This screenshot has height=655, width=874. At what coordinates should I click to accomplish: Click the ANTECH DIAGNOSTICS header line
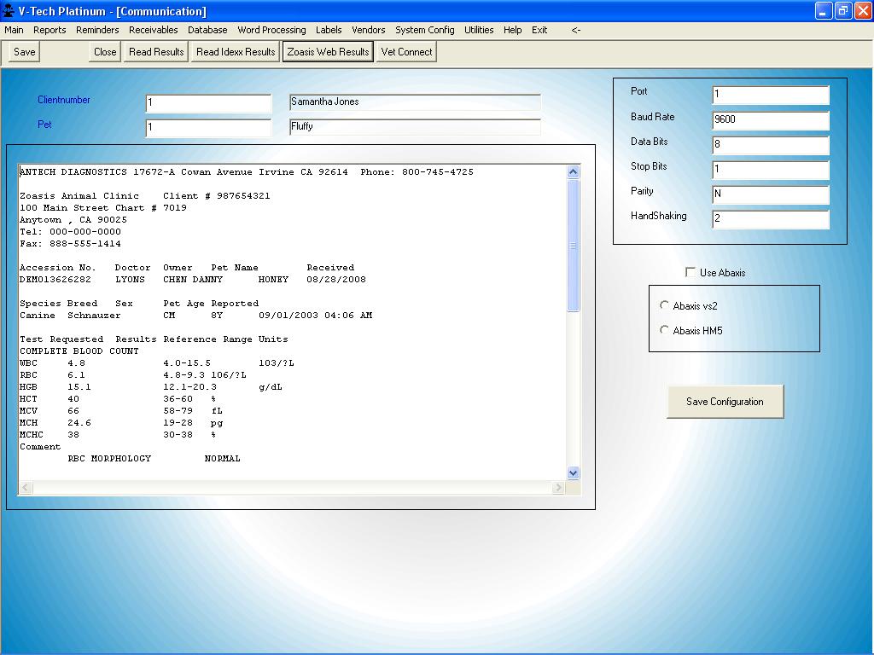pos(247,172)
